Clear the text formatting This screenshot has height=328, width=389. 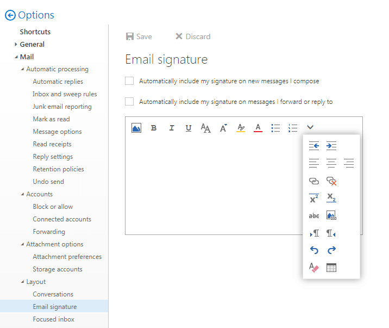[x=314, y=268]
